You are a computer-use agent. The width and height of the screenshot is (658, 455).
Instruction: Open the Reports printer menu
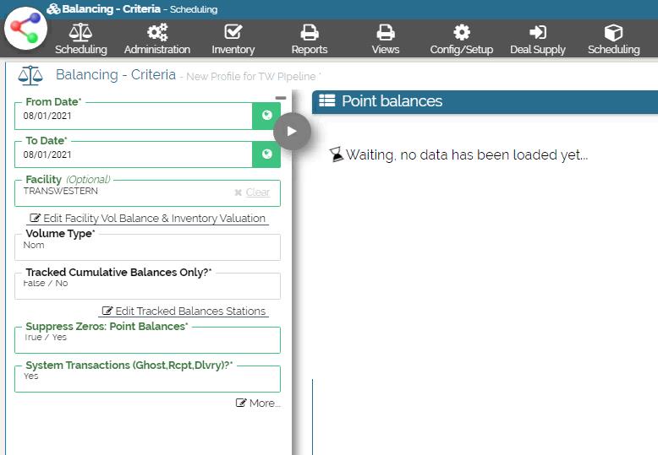tap(310, 40)
